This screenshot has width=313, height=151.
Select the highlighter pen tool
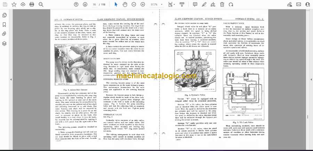point(204,5)
